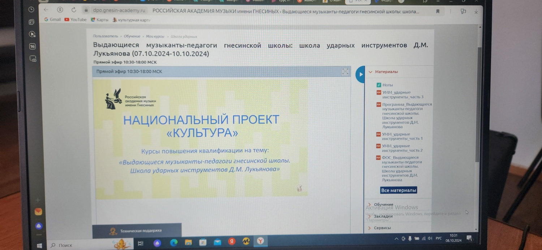Open PDF Программа_Выдающиеся музыканты-педагоги
Image resolution: width=542 pixels, height=250 pixels.
[x=404, y=115]
